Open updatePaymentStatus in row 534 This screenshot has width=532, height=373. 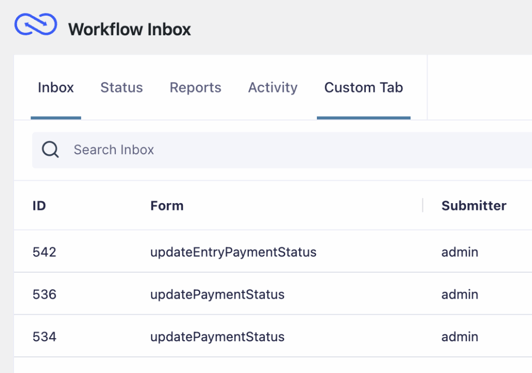click(x=217, y=337)
